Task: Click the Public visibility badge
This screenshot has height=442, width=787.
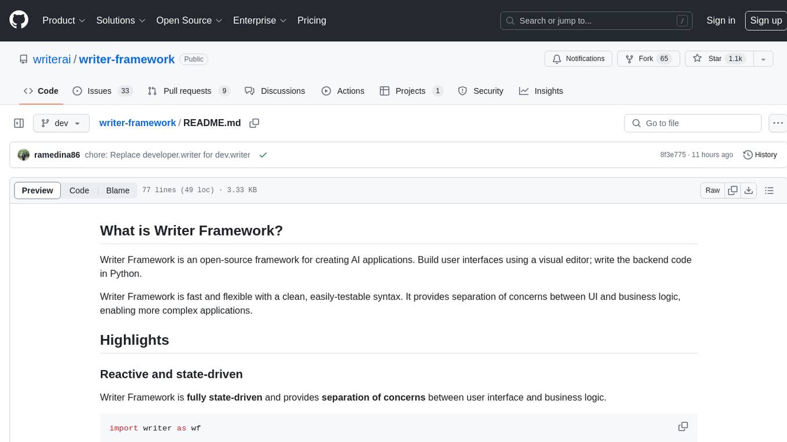Action: coord(194,59)
